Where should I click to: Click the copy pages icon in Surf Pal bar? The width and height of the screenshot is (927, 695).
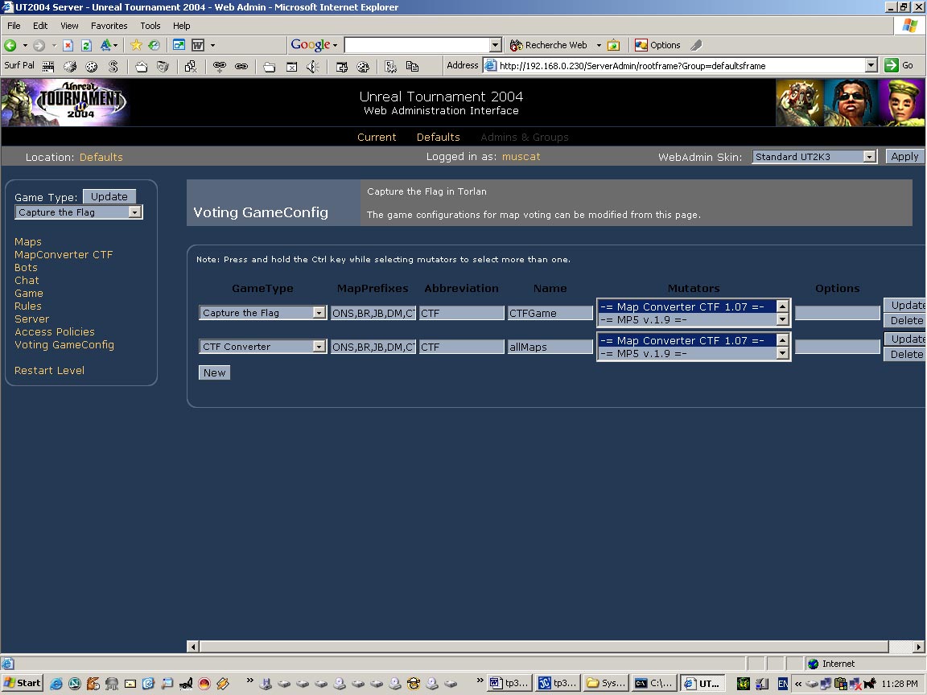pyautogui.click(x=412, y=66)
